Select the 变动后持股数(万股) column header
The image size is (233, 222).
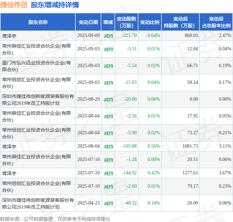pyautogui.click(x=180, y=22)
